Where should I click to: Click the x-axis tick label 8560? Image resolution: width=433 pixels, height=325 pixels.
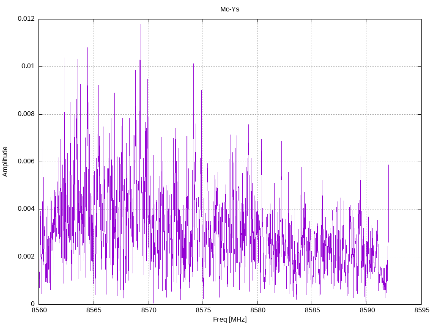coord(39,310)
